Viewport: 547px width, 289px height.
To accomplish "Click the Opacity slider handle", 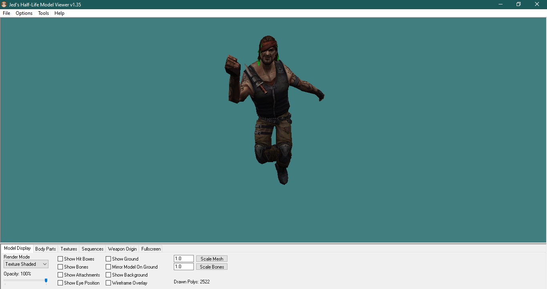I will pos(46,281).
